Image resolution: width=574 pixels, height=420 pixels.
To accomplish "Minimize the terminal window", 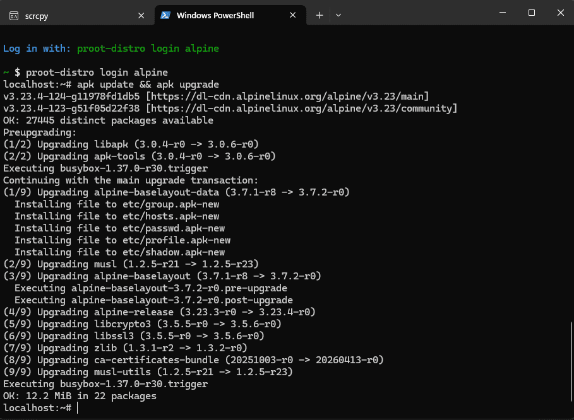I will click(503, 13).
